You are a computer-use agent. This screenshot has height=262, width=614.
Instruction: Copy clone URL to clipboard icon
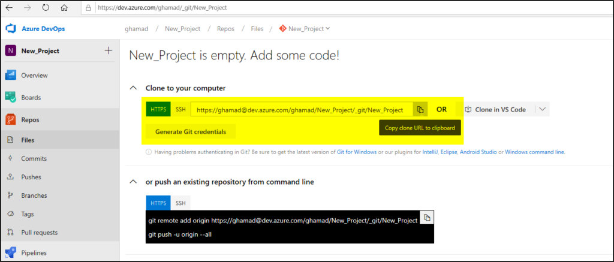[x=420, y=110]
